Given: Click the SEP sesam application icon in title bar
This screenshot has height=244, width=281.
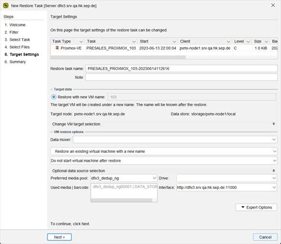Looking at the screenshot, I should pyautogui.click(x=6, y=5).
